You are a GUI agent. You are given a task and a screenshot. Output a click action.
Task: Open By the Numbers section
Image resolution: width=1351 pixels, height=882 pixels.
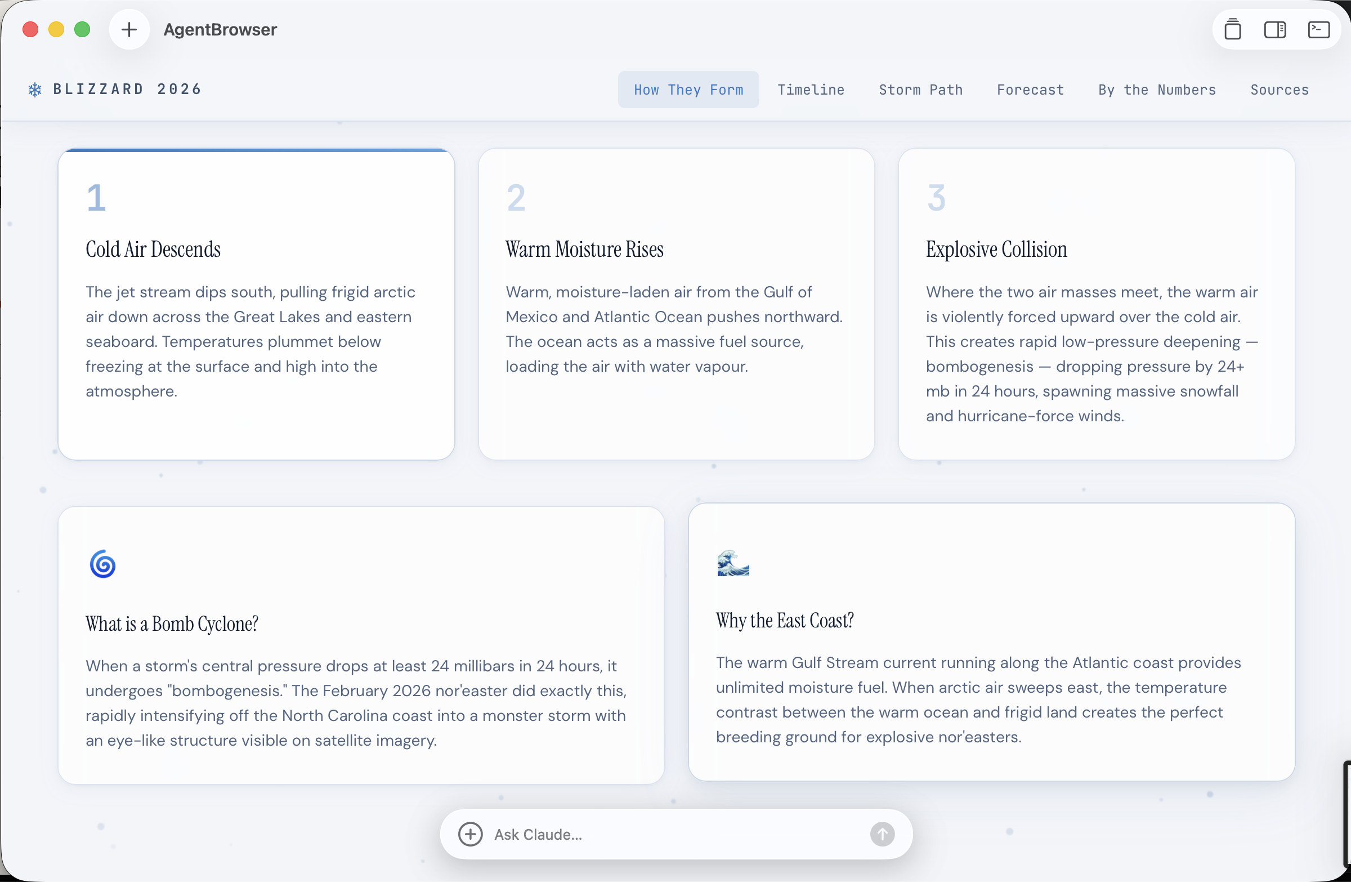click(1157, 90)
